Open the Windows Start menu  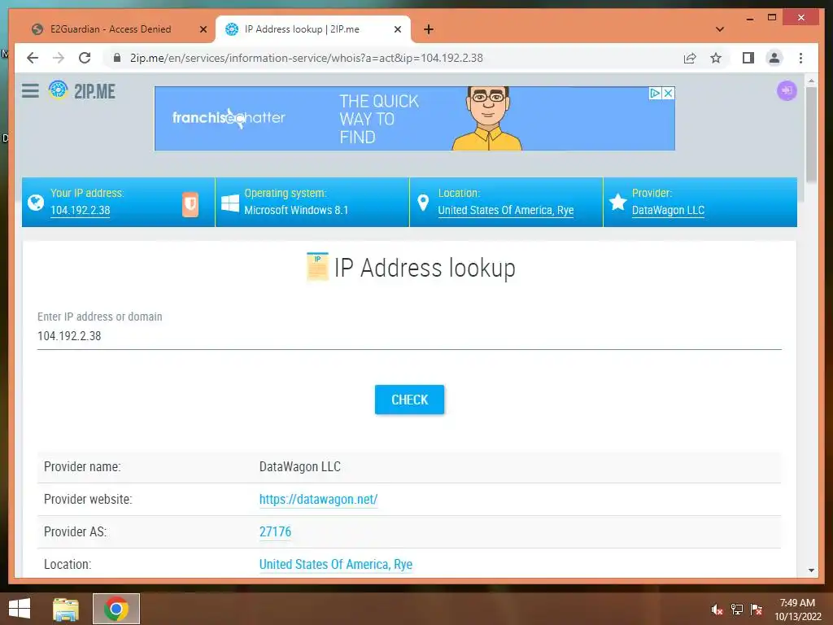pos(20,609)
